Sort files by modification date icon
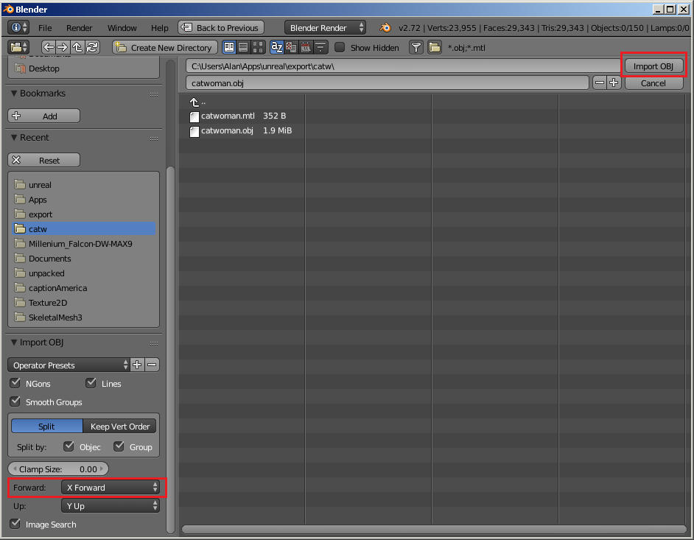Screen dimensions: 694x540 point(306,47)
